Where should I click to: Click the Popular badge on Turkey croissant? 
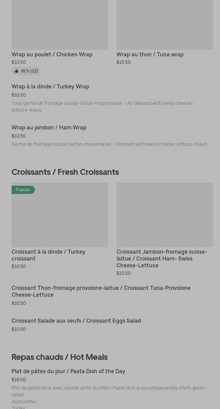click(23, 190)
